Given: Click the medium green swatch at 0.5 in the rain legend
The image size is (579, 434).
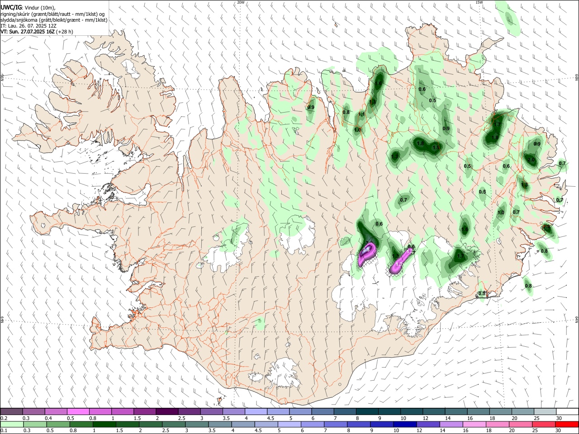Looking at the screenshot, I should point(58,425).
